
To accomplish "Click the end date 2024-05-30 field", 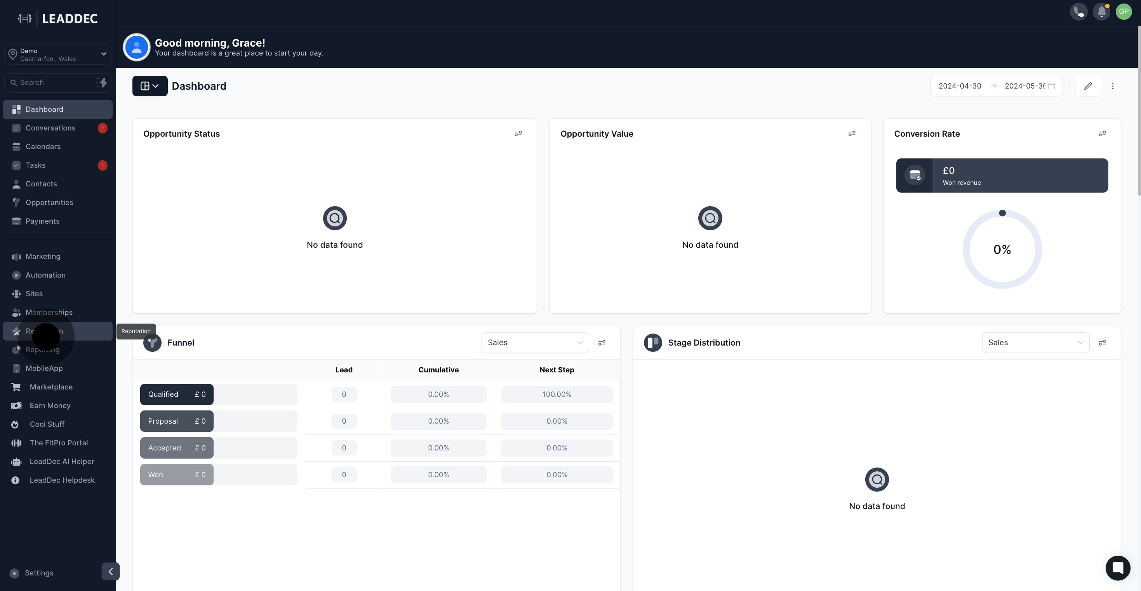I will pos(1024,86).
